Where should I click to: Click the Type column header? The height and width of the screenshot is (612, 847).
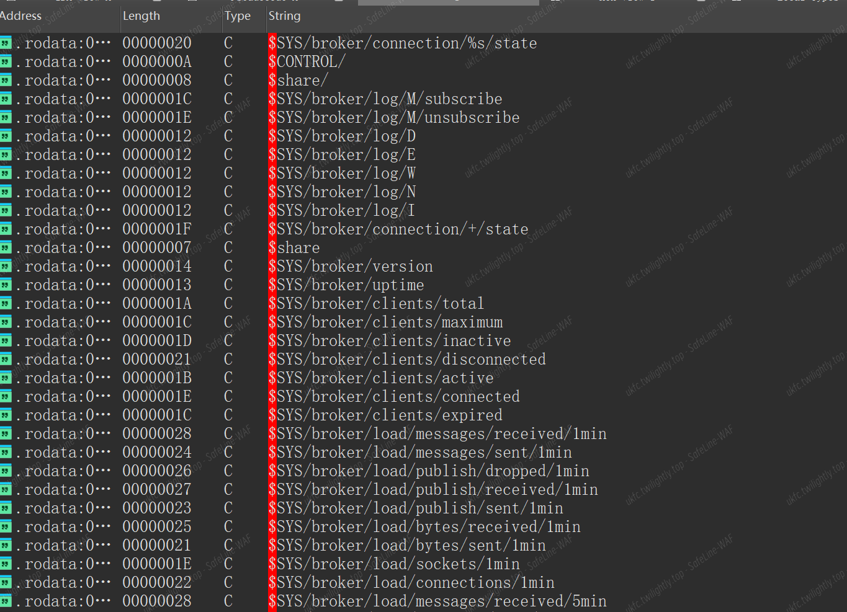238,16
